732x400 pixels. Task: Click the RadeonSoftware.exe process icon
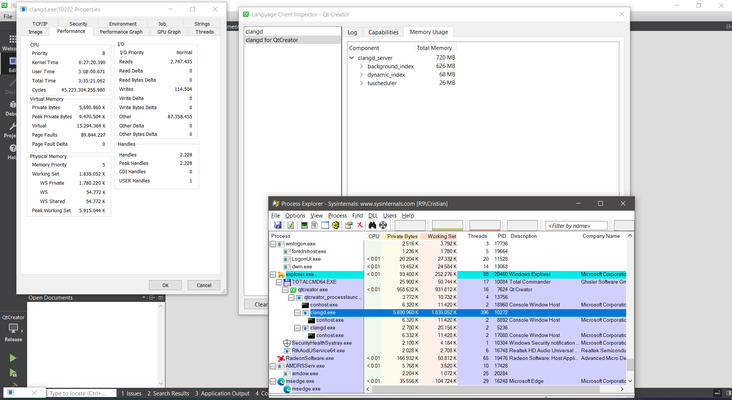[281, 358]
